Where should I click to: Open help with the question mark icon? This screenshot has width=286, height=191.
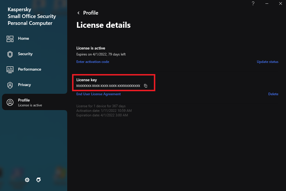[253, 3]
